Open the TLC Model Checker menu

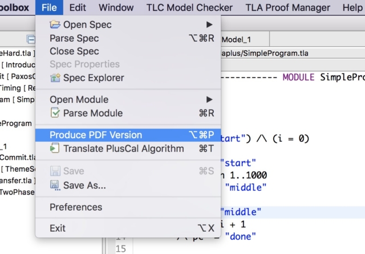click(189, 7)
